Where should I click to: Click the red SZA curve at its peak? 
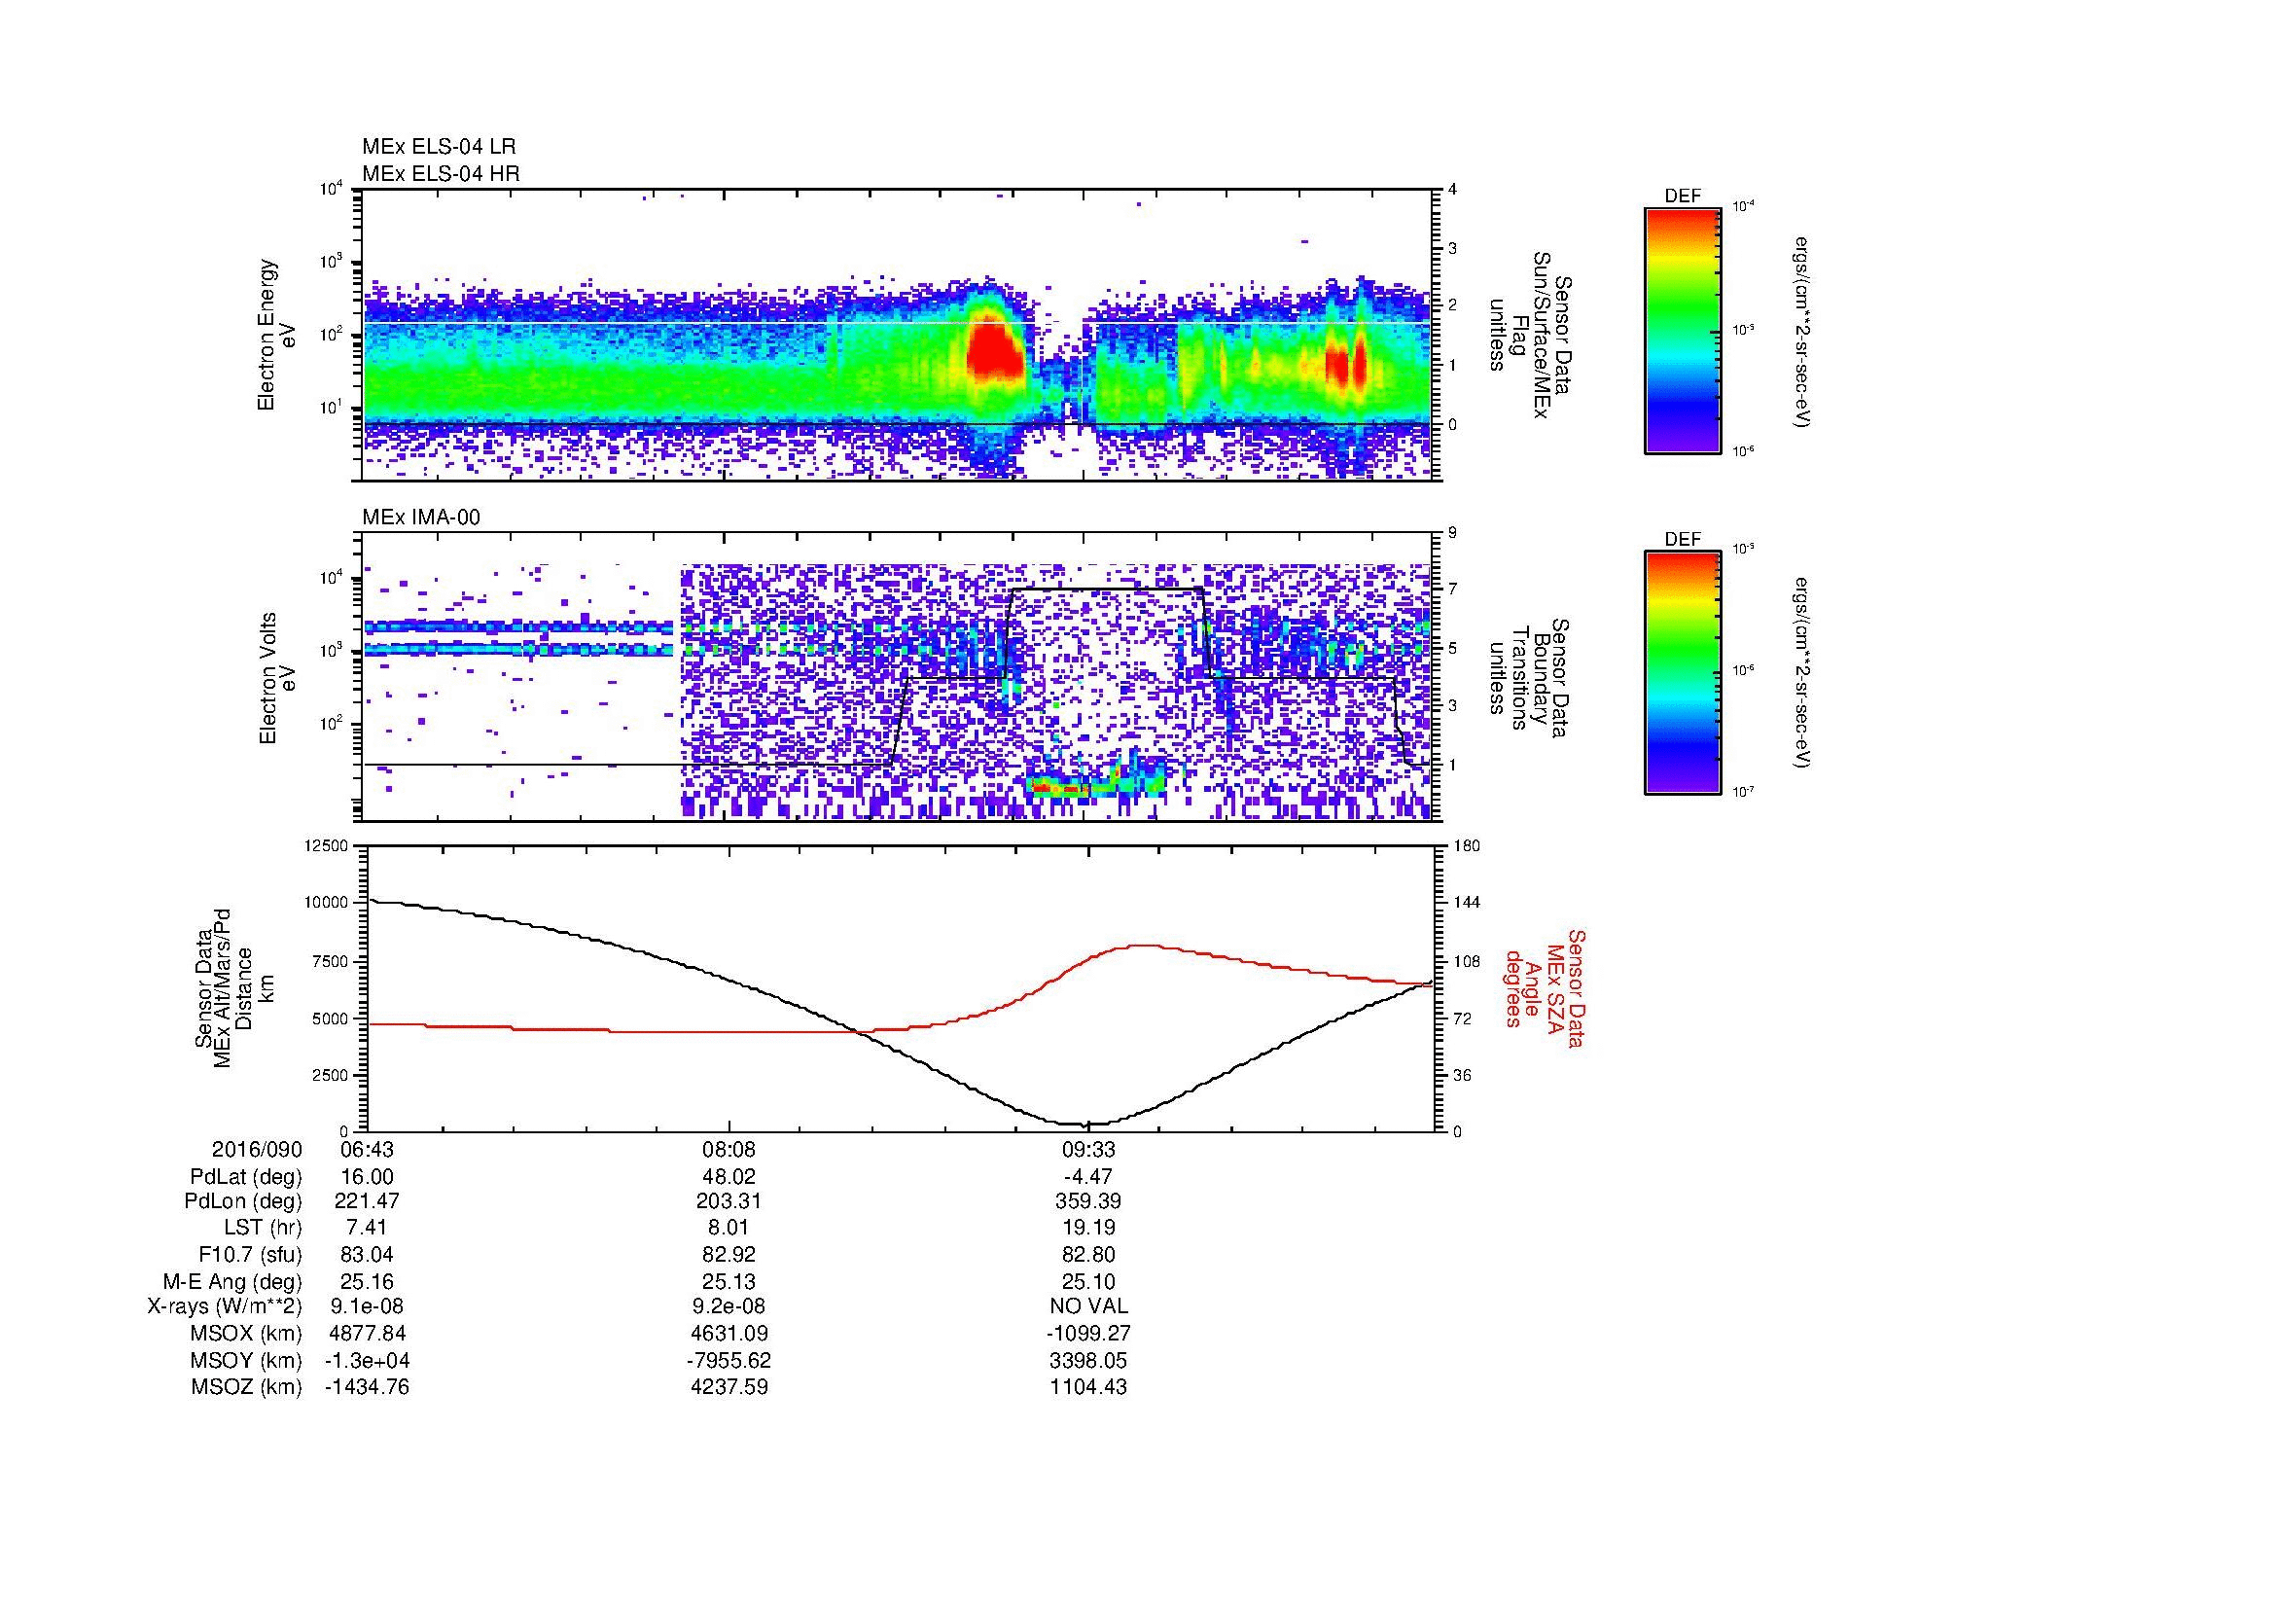tap(1144, 946)
